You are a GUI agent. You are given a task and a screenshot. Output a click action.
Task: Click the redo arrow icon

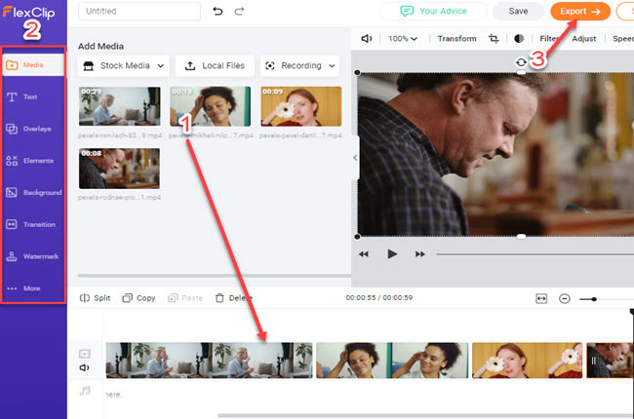(x=240, y=12)
